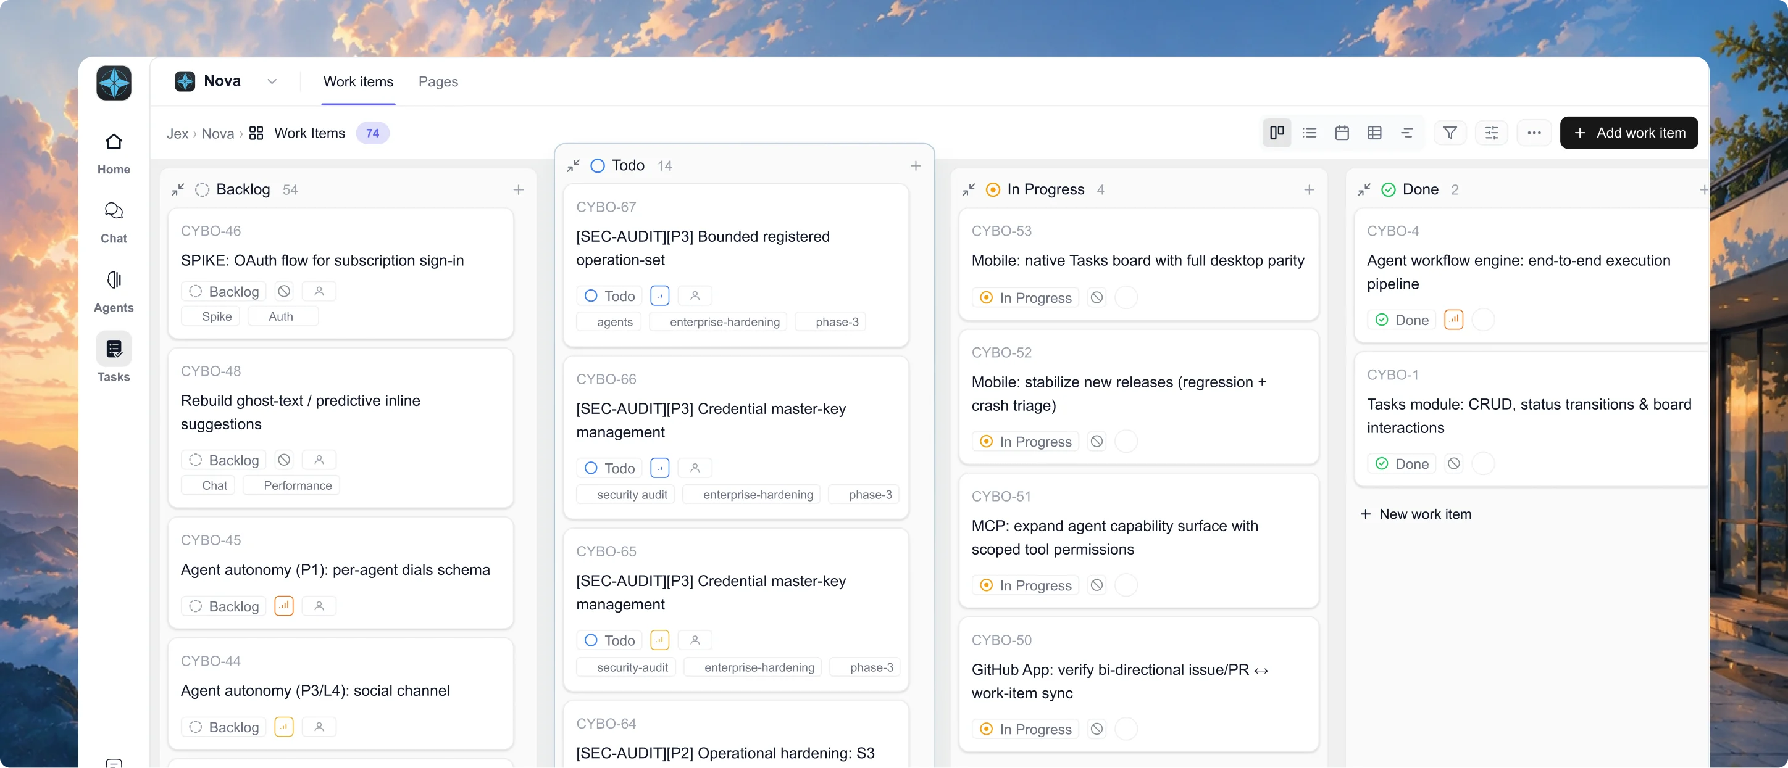Open the Home section in sidebar

[x=113, y=154]
